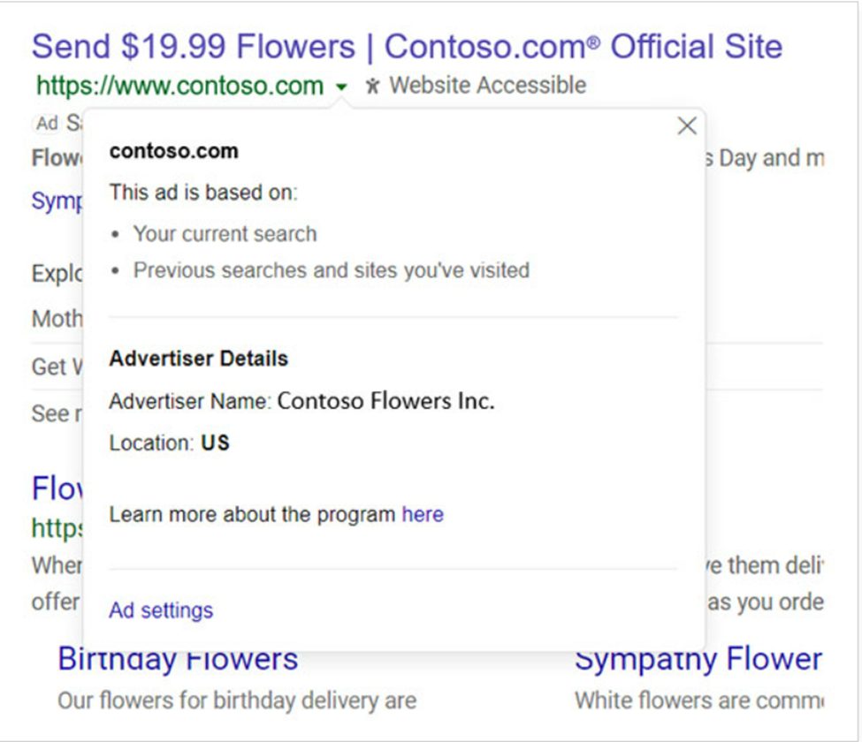Viewport: 862px width, 742px height.
Task: Close the ad info popup
Action: [x=687, y=126]
